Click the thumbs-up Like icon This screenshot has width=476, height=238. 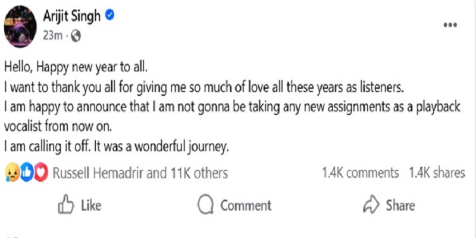coord(65,205)
